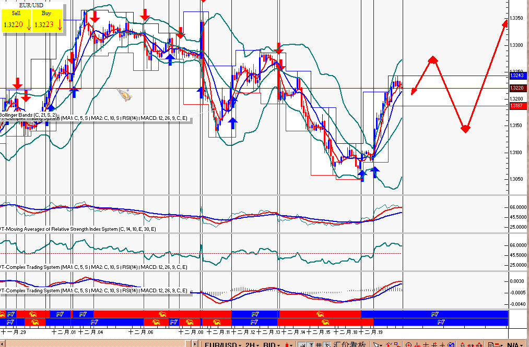Click the upper-bar bull icon above 十二月.12
The image size is (529, 347).
[255, 314]
